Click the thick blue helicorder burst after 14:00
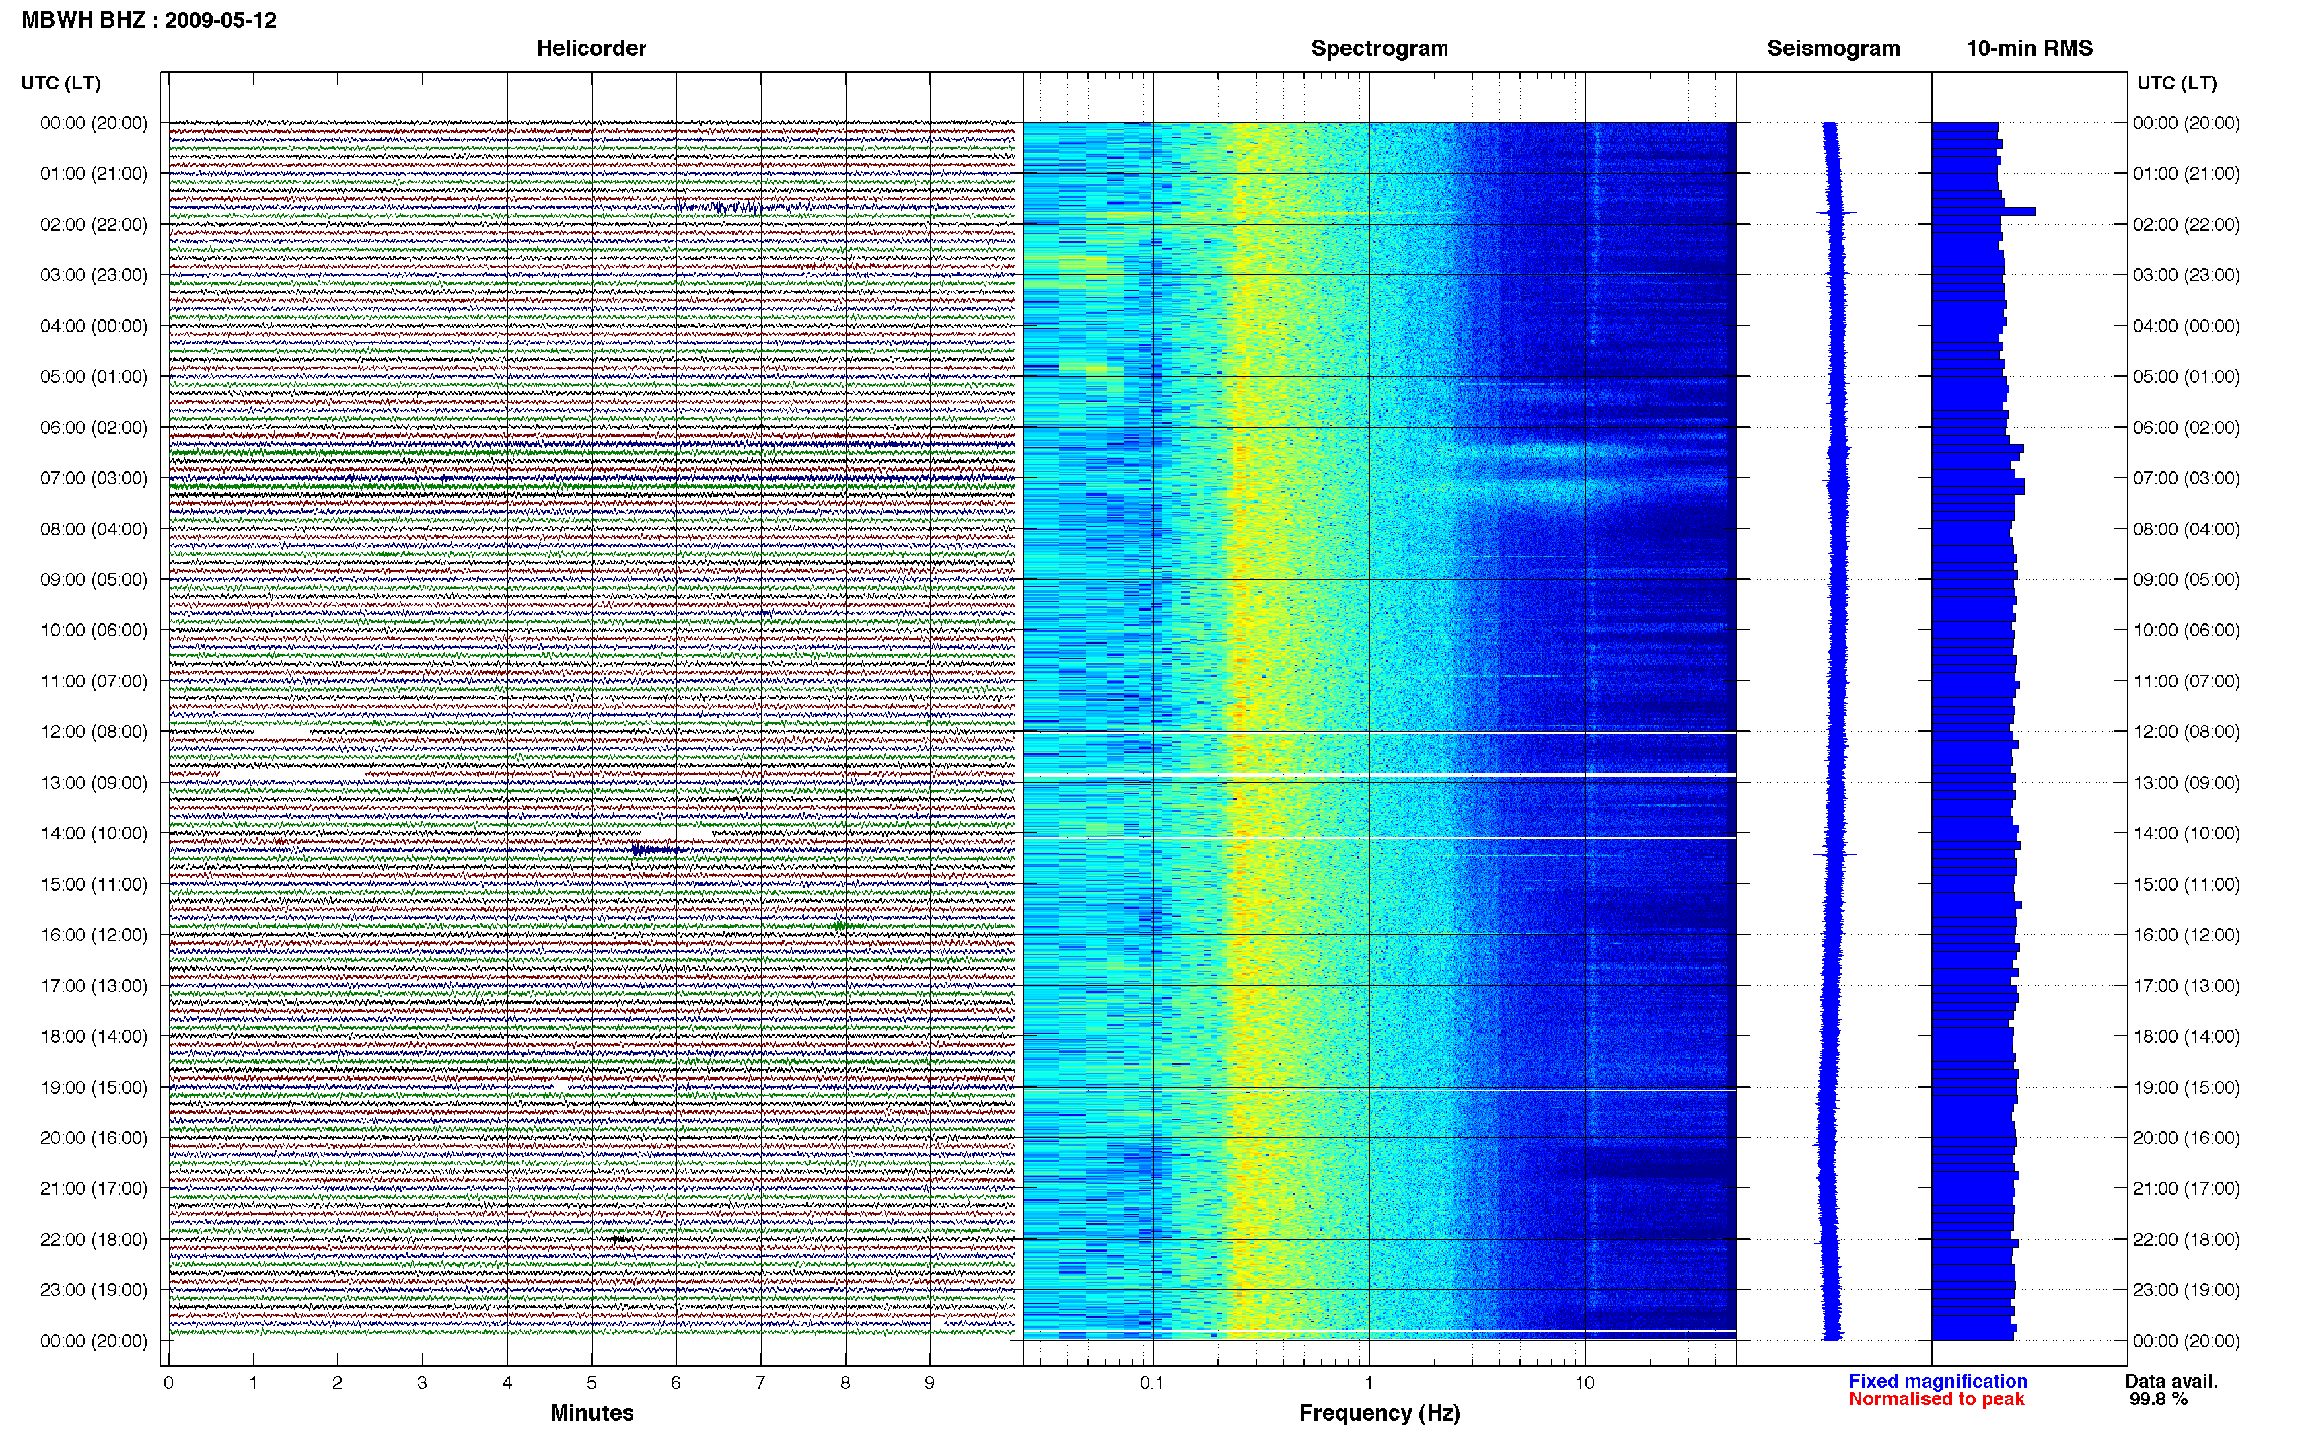Screen dimensions: 2300x1438 pos(656,849)
